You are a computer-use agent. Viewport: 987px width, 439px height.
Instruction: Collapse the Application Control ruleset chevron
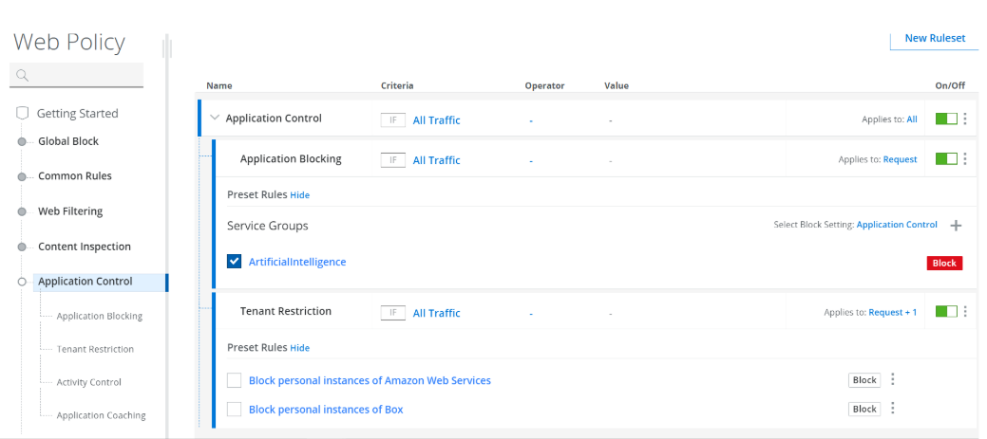tap(215, 118)
